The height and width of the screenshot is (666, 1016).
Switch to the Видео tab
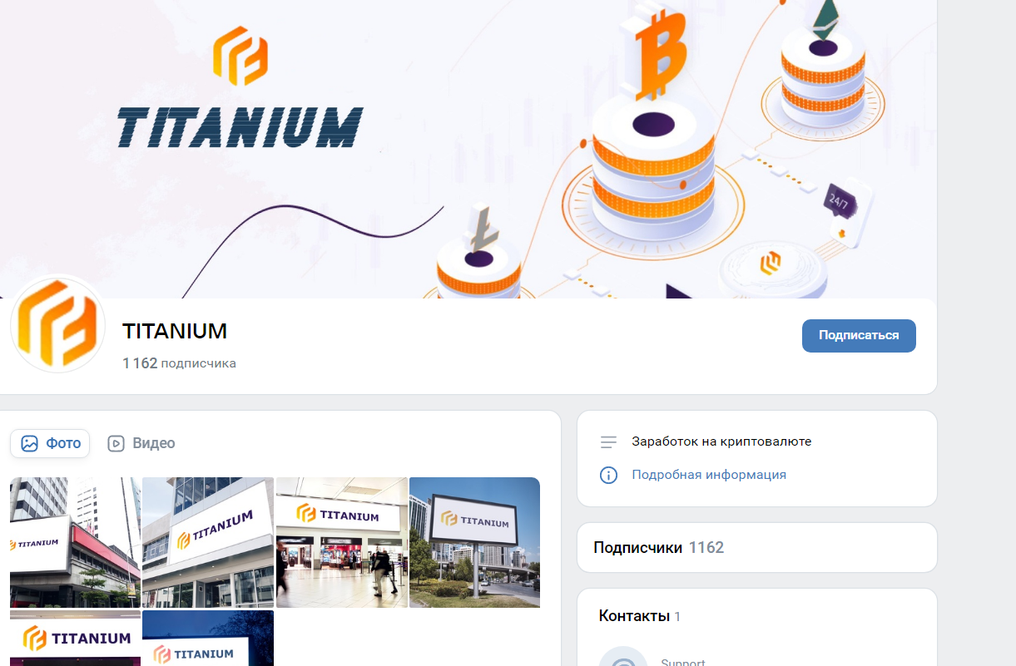(x=141, y=443)
